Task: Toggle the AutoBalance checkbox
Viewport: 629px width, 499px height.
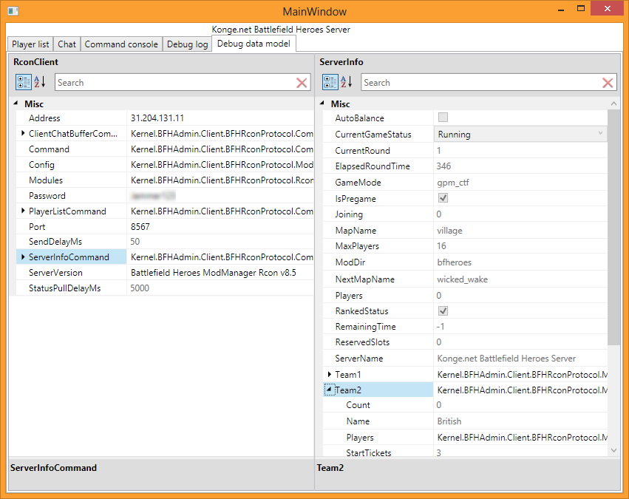Action: tap(443, 117)
